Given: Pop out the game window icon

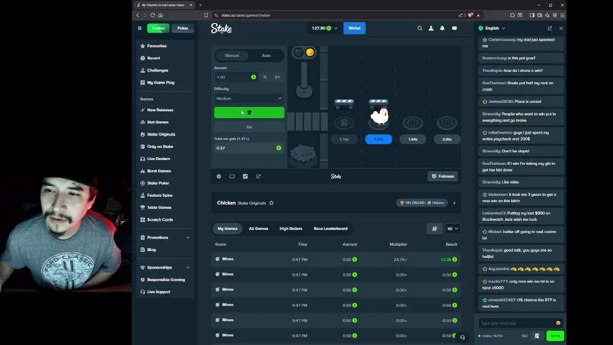Looking at the screenshot, I should coord(259,176).
